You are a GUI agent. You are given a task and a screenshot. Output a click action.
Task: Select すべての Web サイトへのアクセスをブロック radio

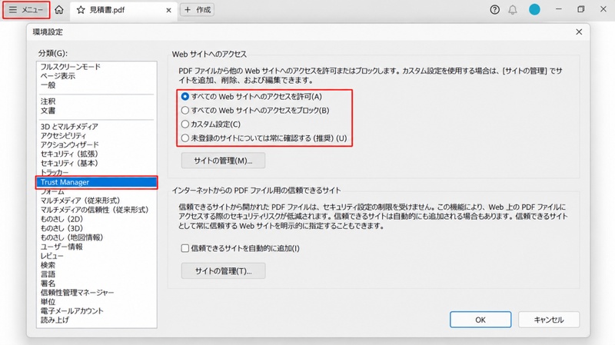pos(185,110)
